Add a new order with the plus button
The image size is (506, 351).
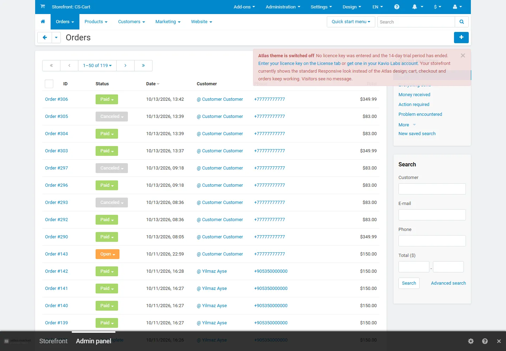(461, 37)
